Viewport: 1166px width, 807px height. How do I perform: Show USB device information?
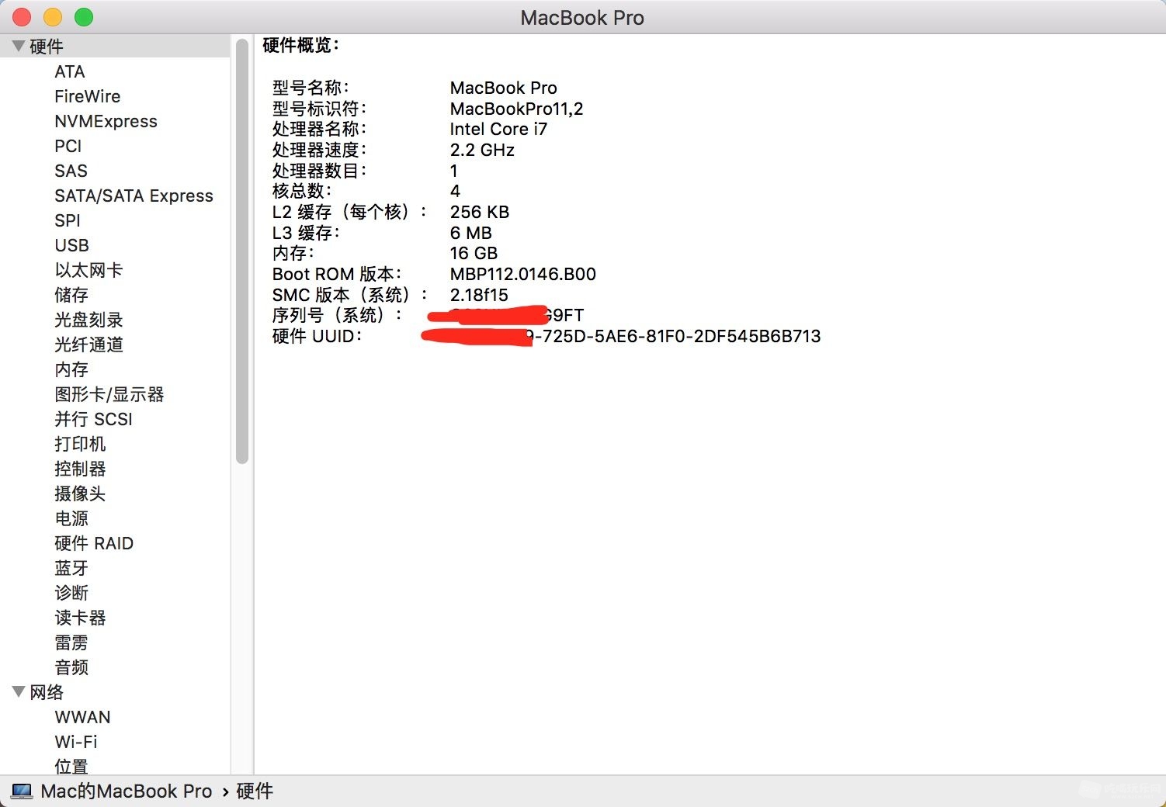tap(72, 245)
